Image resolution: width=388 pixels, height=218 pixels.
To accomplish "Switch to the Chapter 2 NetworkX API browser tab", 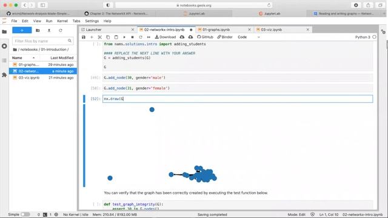I will click(x=116, y=13).
